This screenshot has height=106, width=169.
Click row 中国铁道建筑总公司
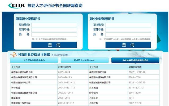21,82
